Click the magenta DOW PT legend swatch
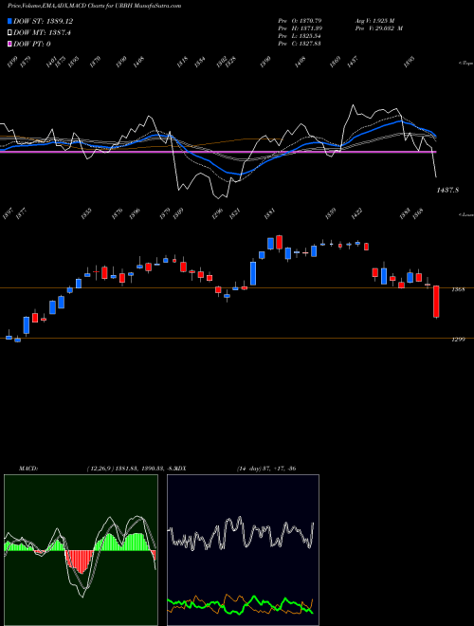This screenshot has width=474, height=626. point(9,44)
